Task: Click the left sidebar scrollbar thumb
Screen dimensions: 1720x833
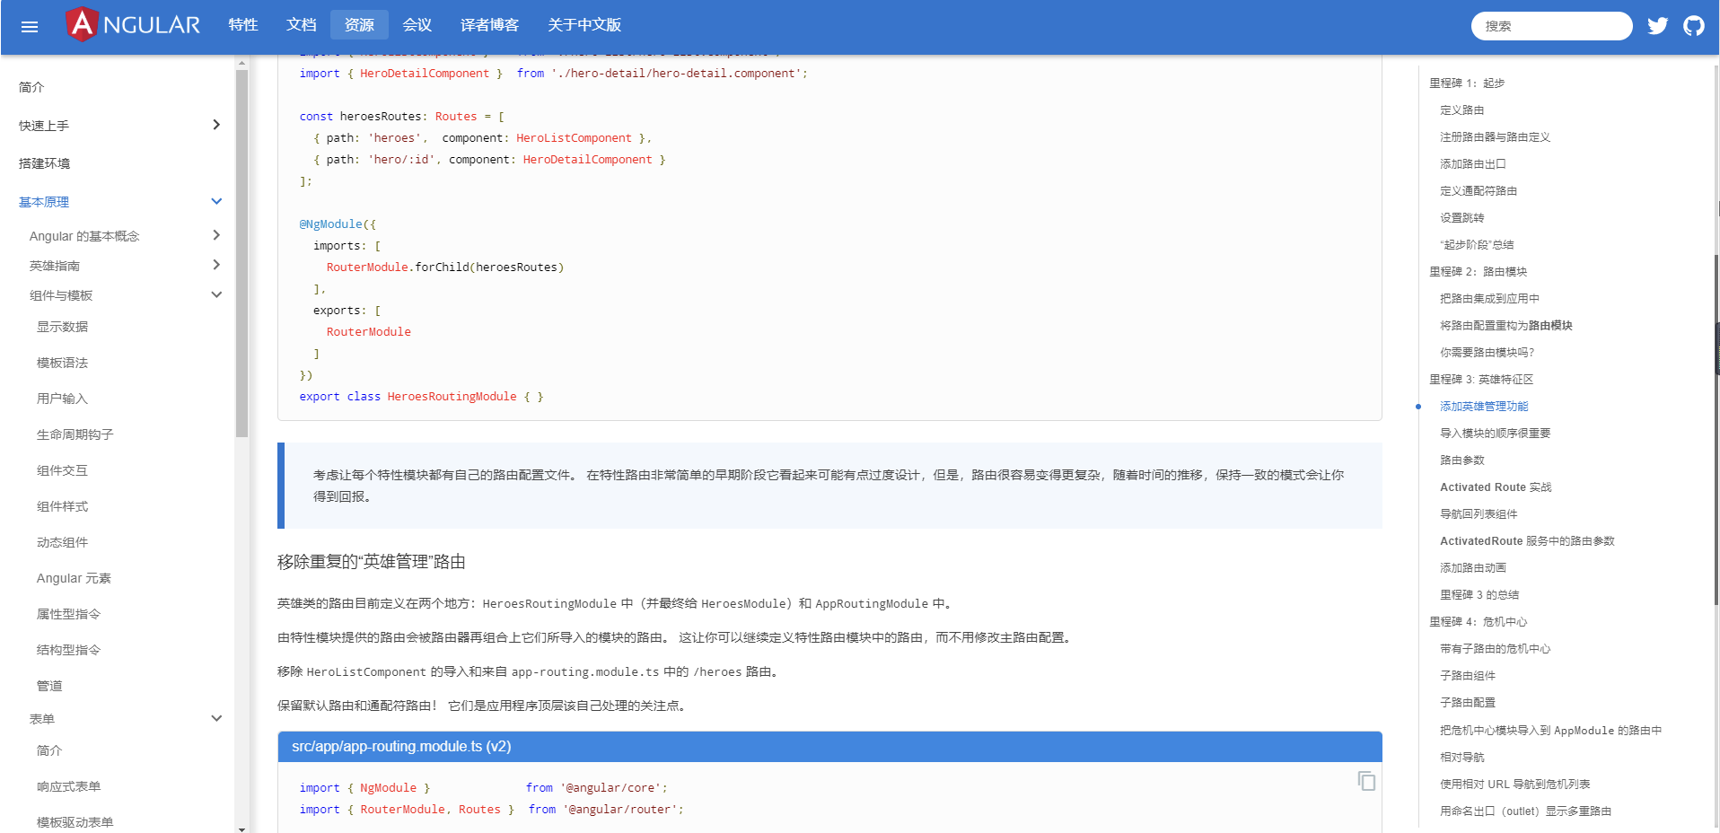Action: [241, 251]
